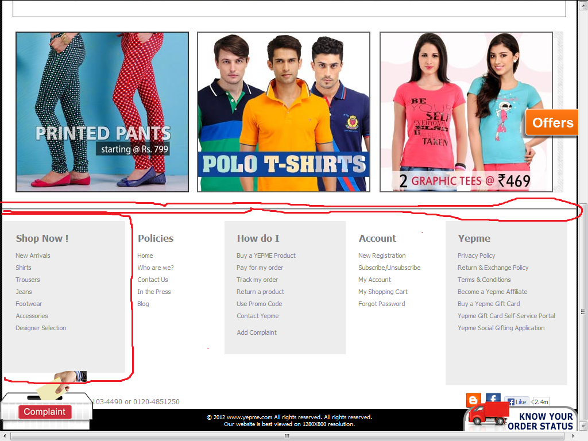Image resolution: width=588 pixels, height=441 pixels.
Task: Open Designer Selection link
Action: 41,328
